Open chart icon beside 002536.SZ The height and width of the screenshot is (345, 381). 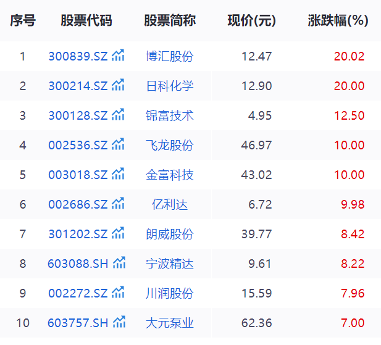point(118,144)
